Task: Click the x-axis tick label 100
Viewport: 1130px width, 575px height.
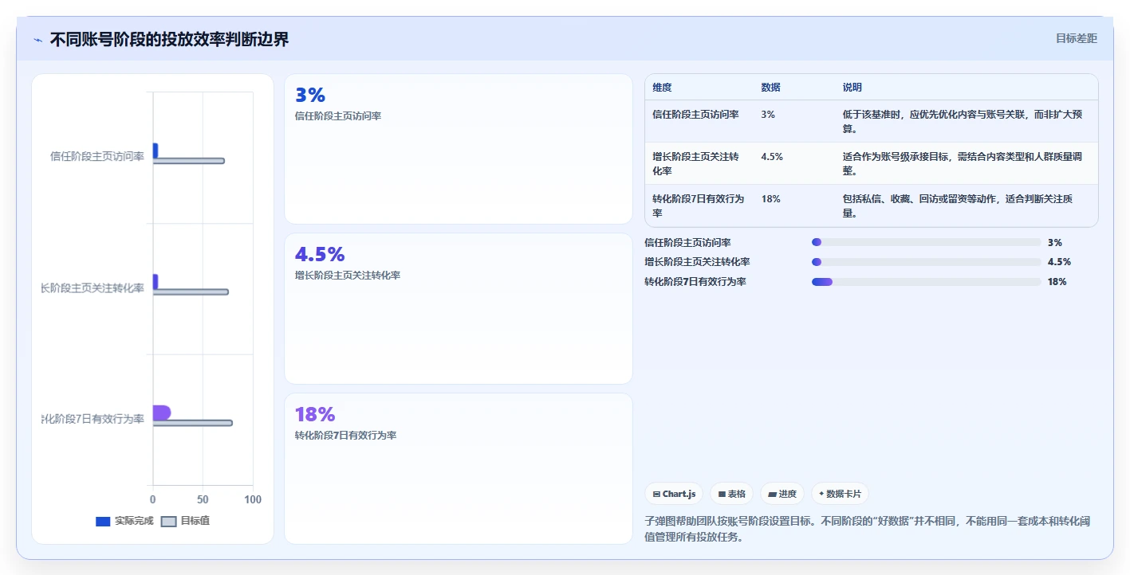Action: [253, 499]
